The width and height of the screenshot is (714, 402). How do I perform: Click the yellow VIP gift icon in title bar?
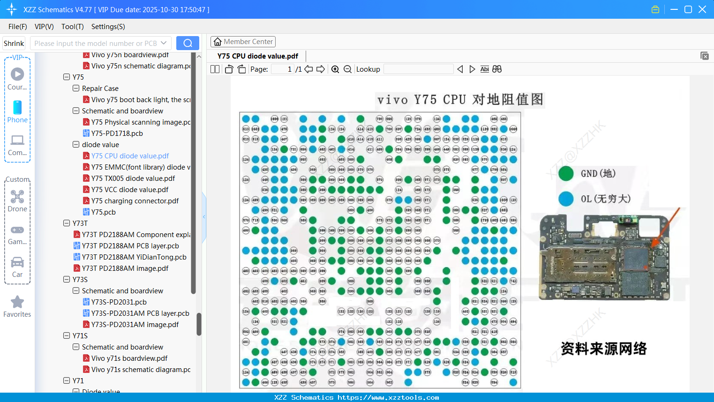655,9
